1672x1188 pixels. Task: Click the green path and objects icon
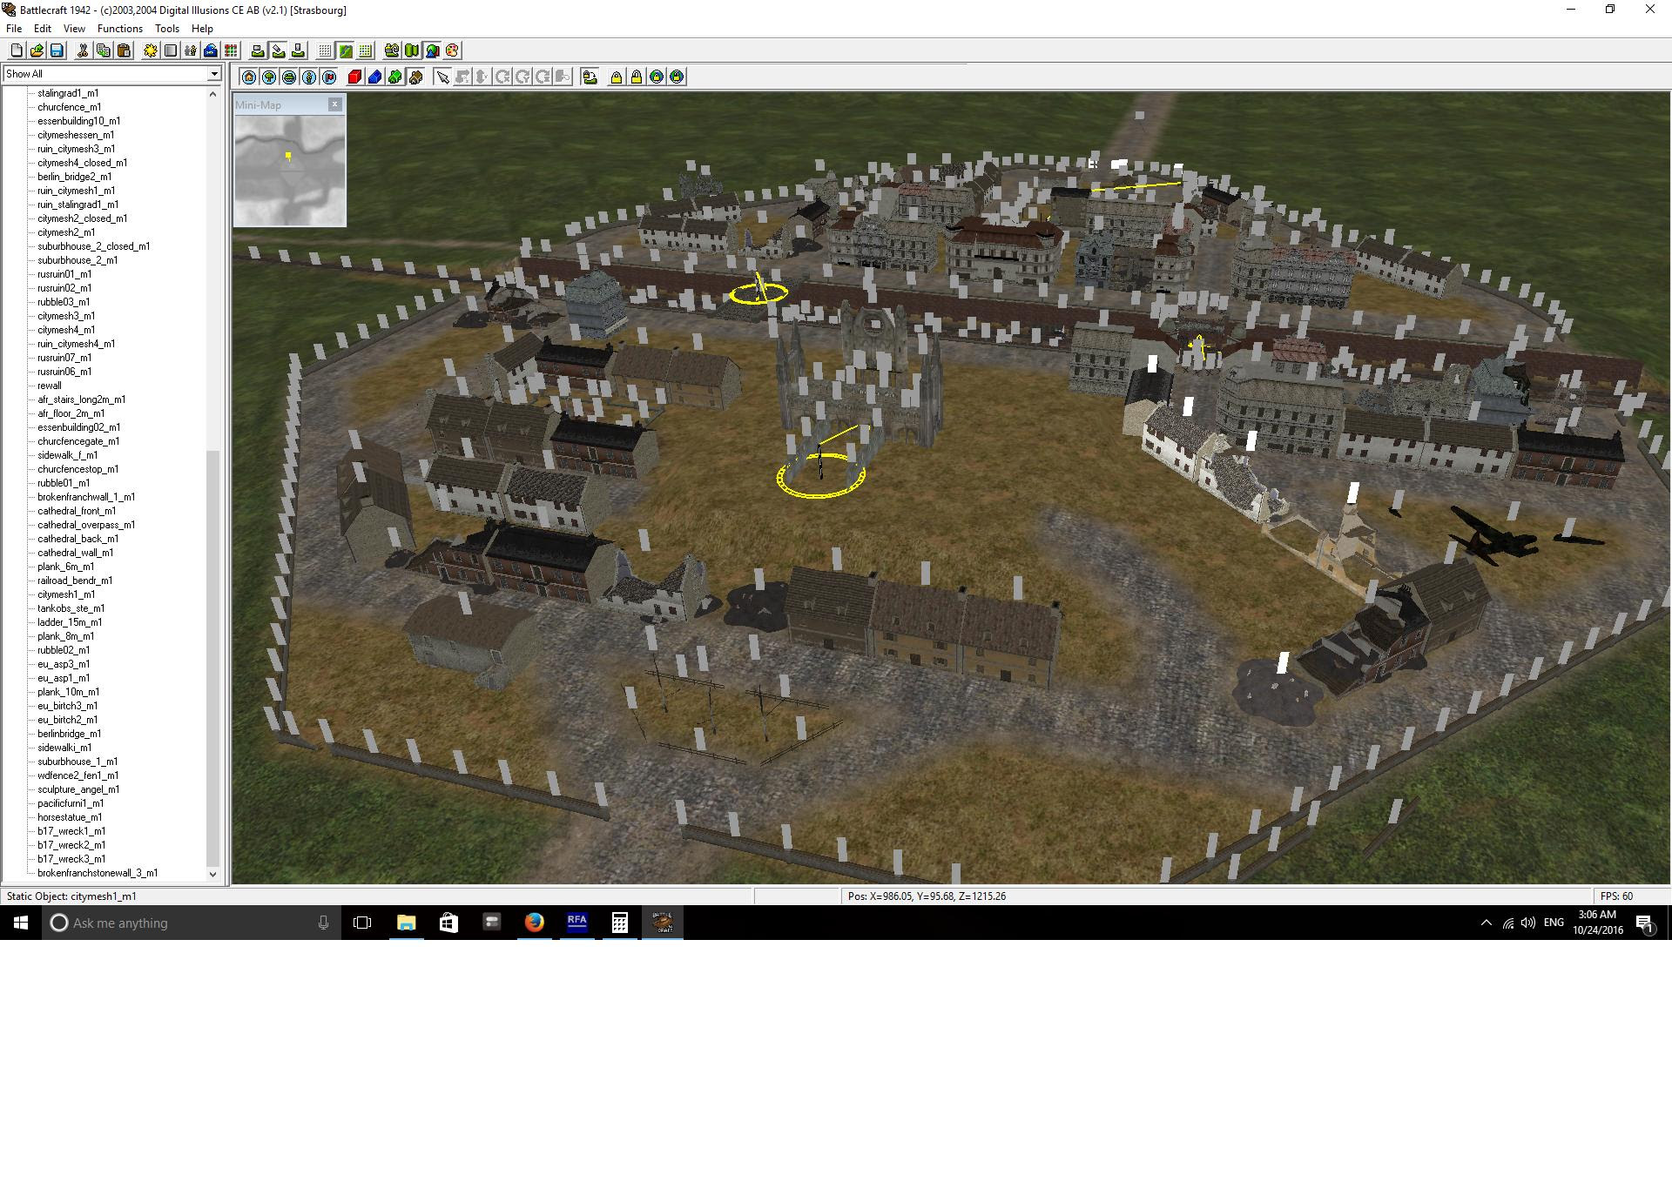[x=392, y=50]
